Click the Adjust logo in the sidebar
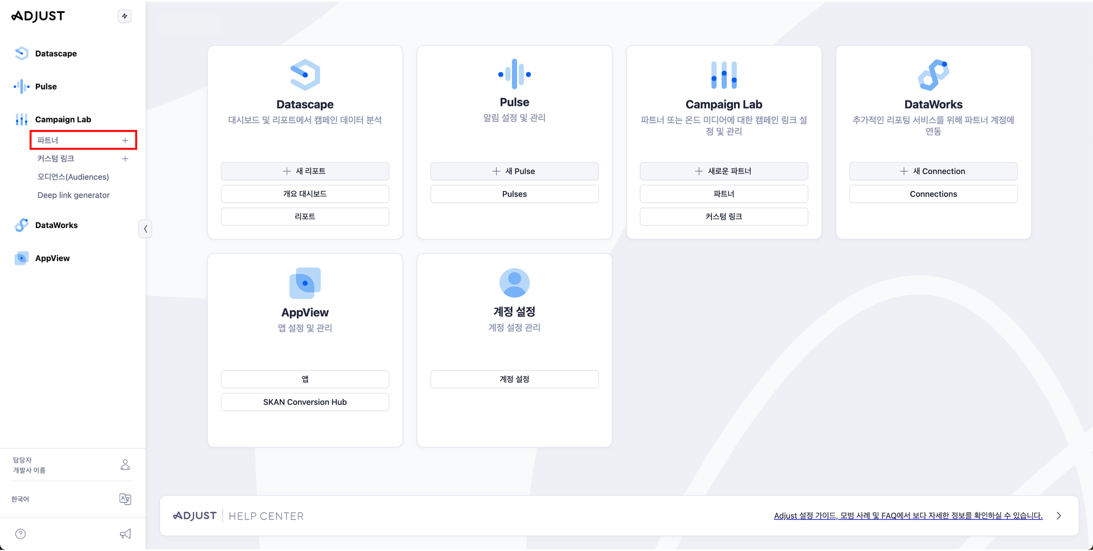 [38, 16]
